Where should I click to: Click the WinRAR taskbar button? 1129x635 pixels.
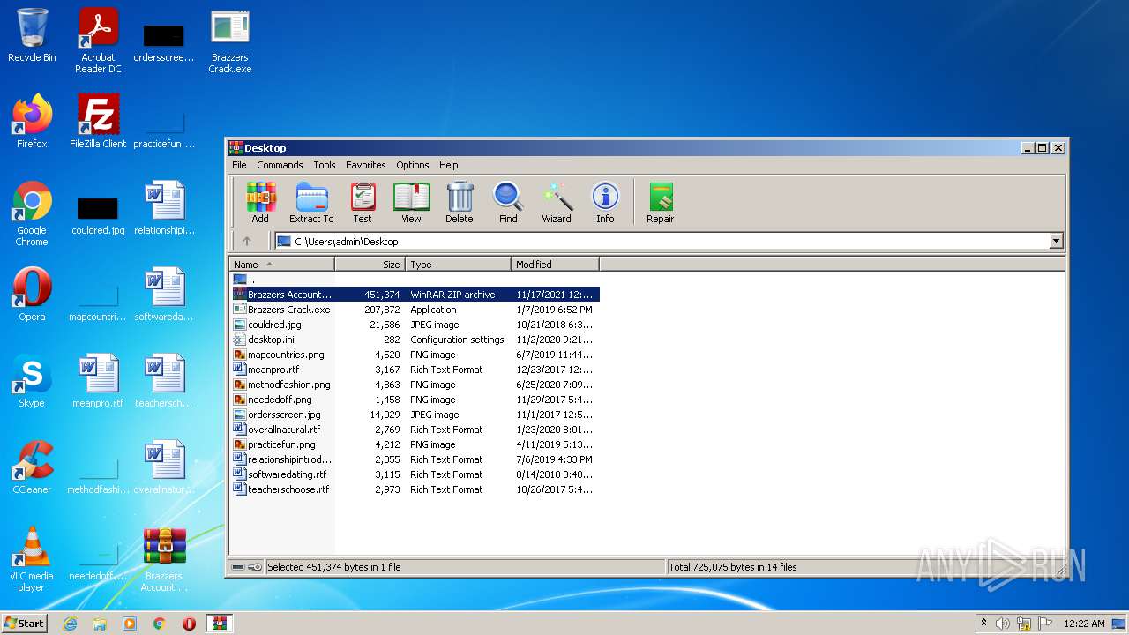click(x=219, y=624)
